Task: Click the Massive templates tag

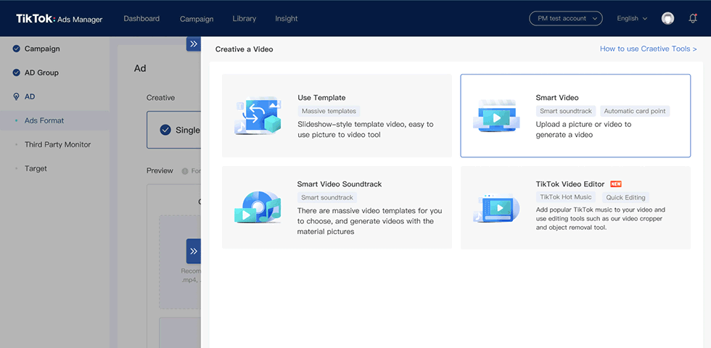Action: 329,111
